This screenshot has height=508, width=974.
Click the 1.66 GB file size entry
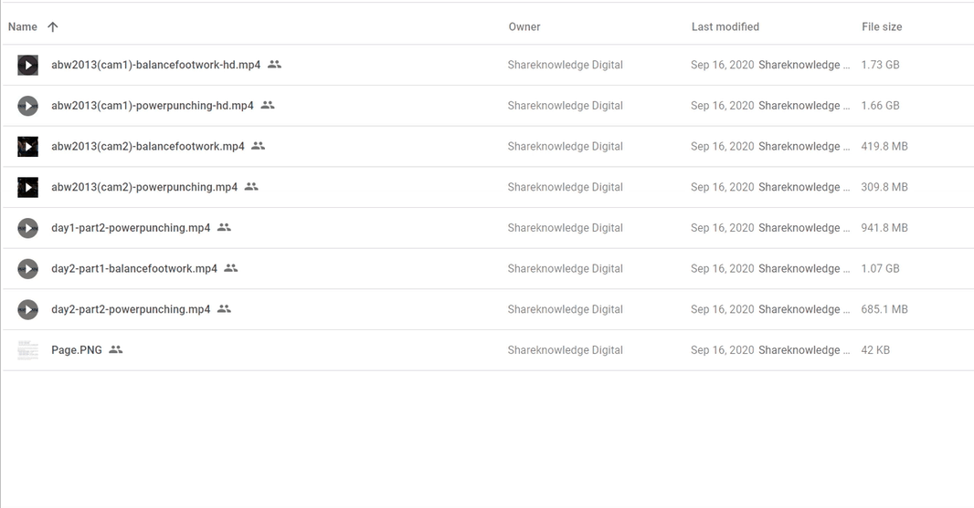point(880,106)
